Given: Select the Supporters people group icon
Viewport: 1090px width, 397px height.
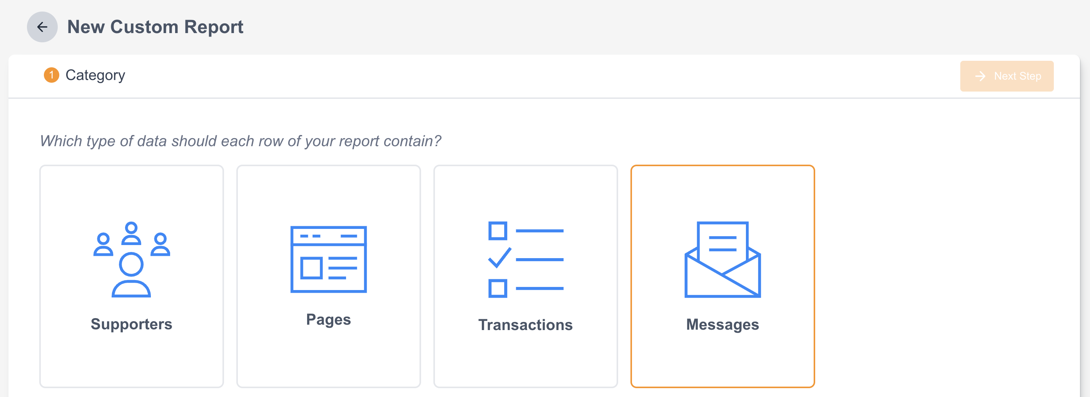Looking at the screenshot, I should click(131, 259).
